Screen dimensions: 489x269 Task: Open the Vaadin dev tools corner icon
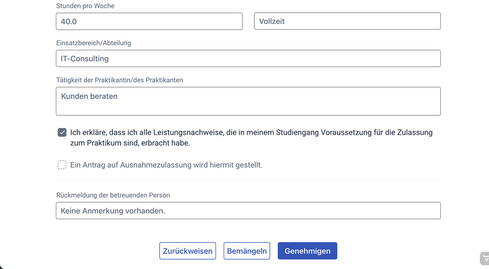point(485,258)
